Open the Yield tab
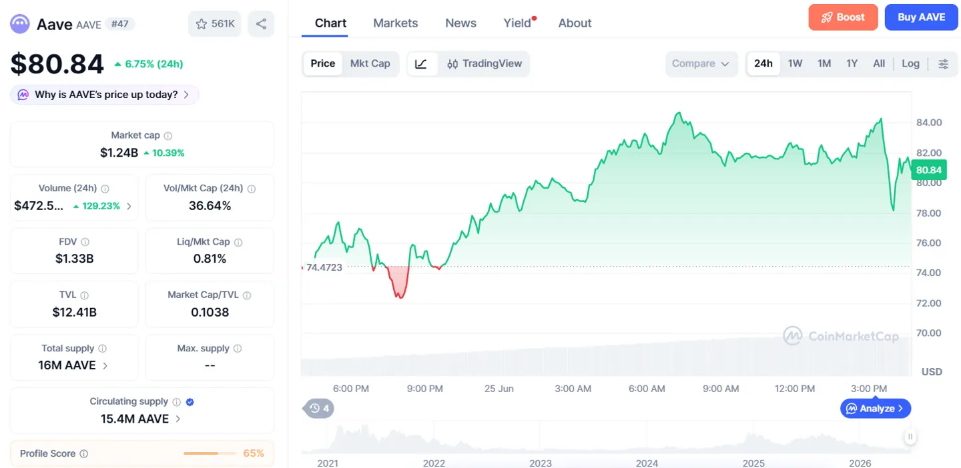Screen dimensions: 961x468 click(x=517, y=23)
